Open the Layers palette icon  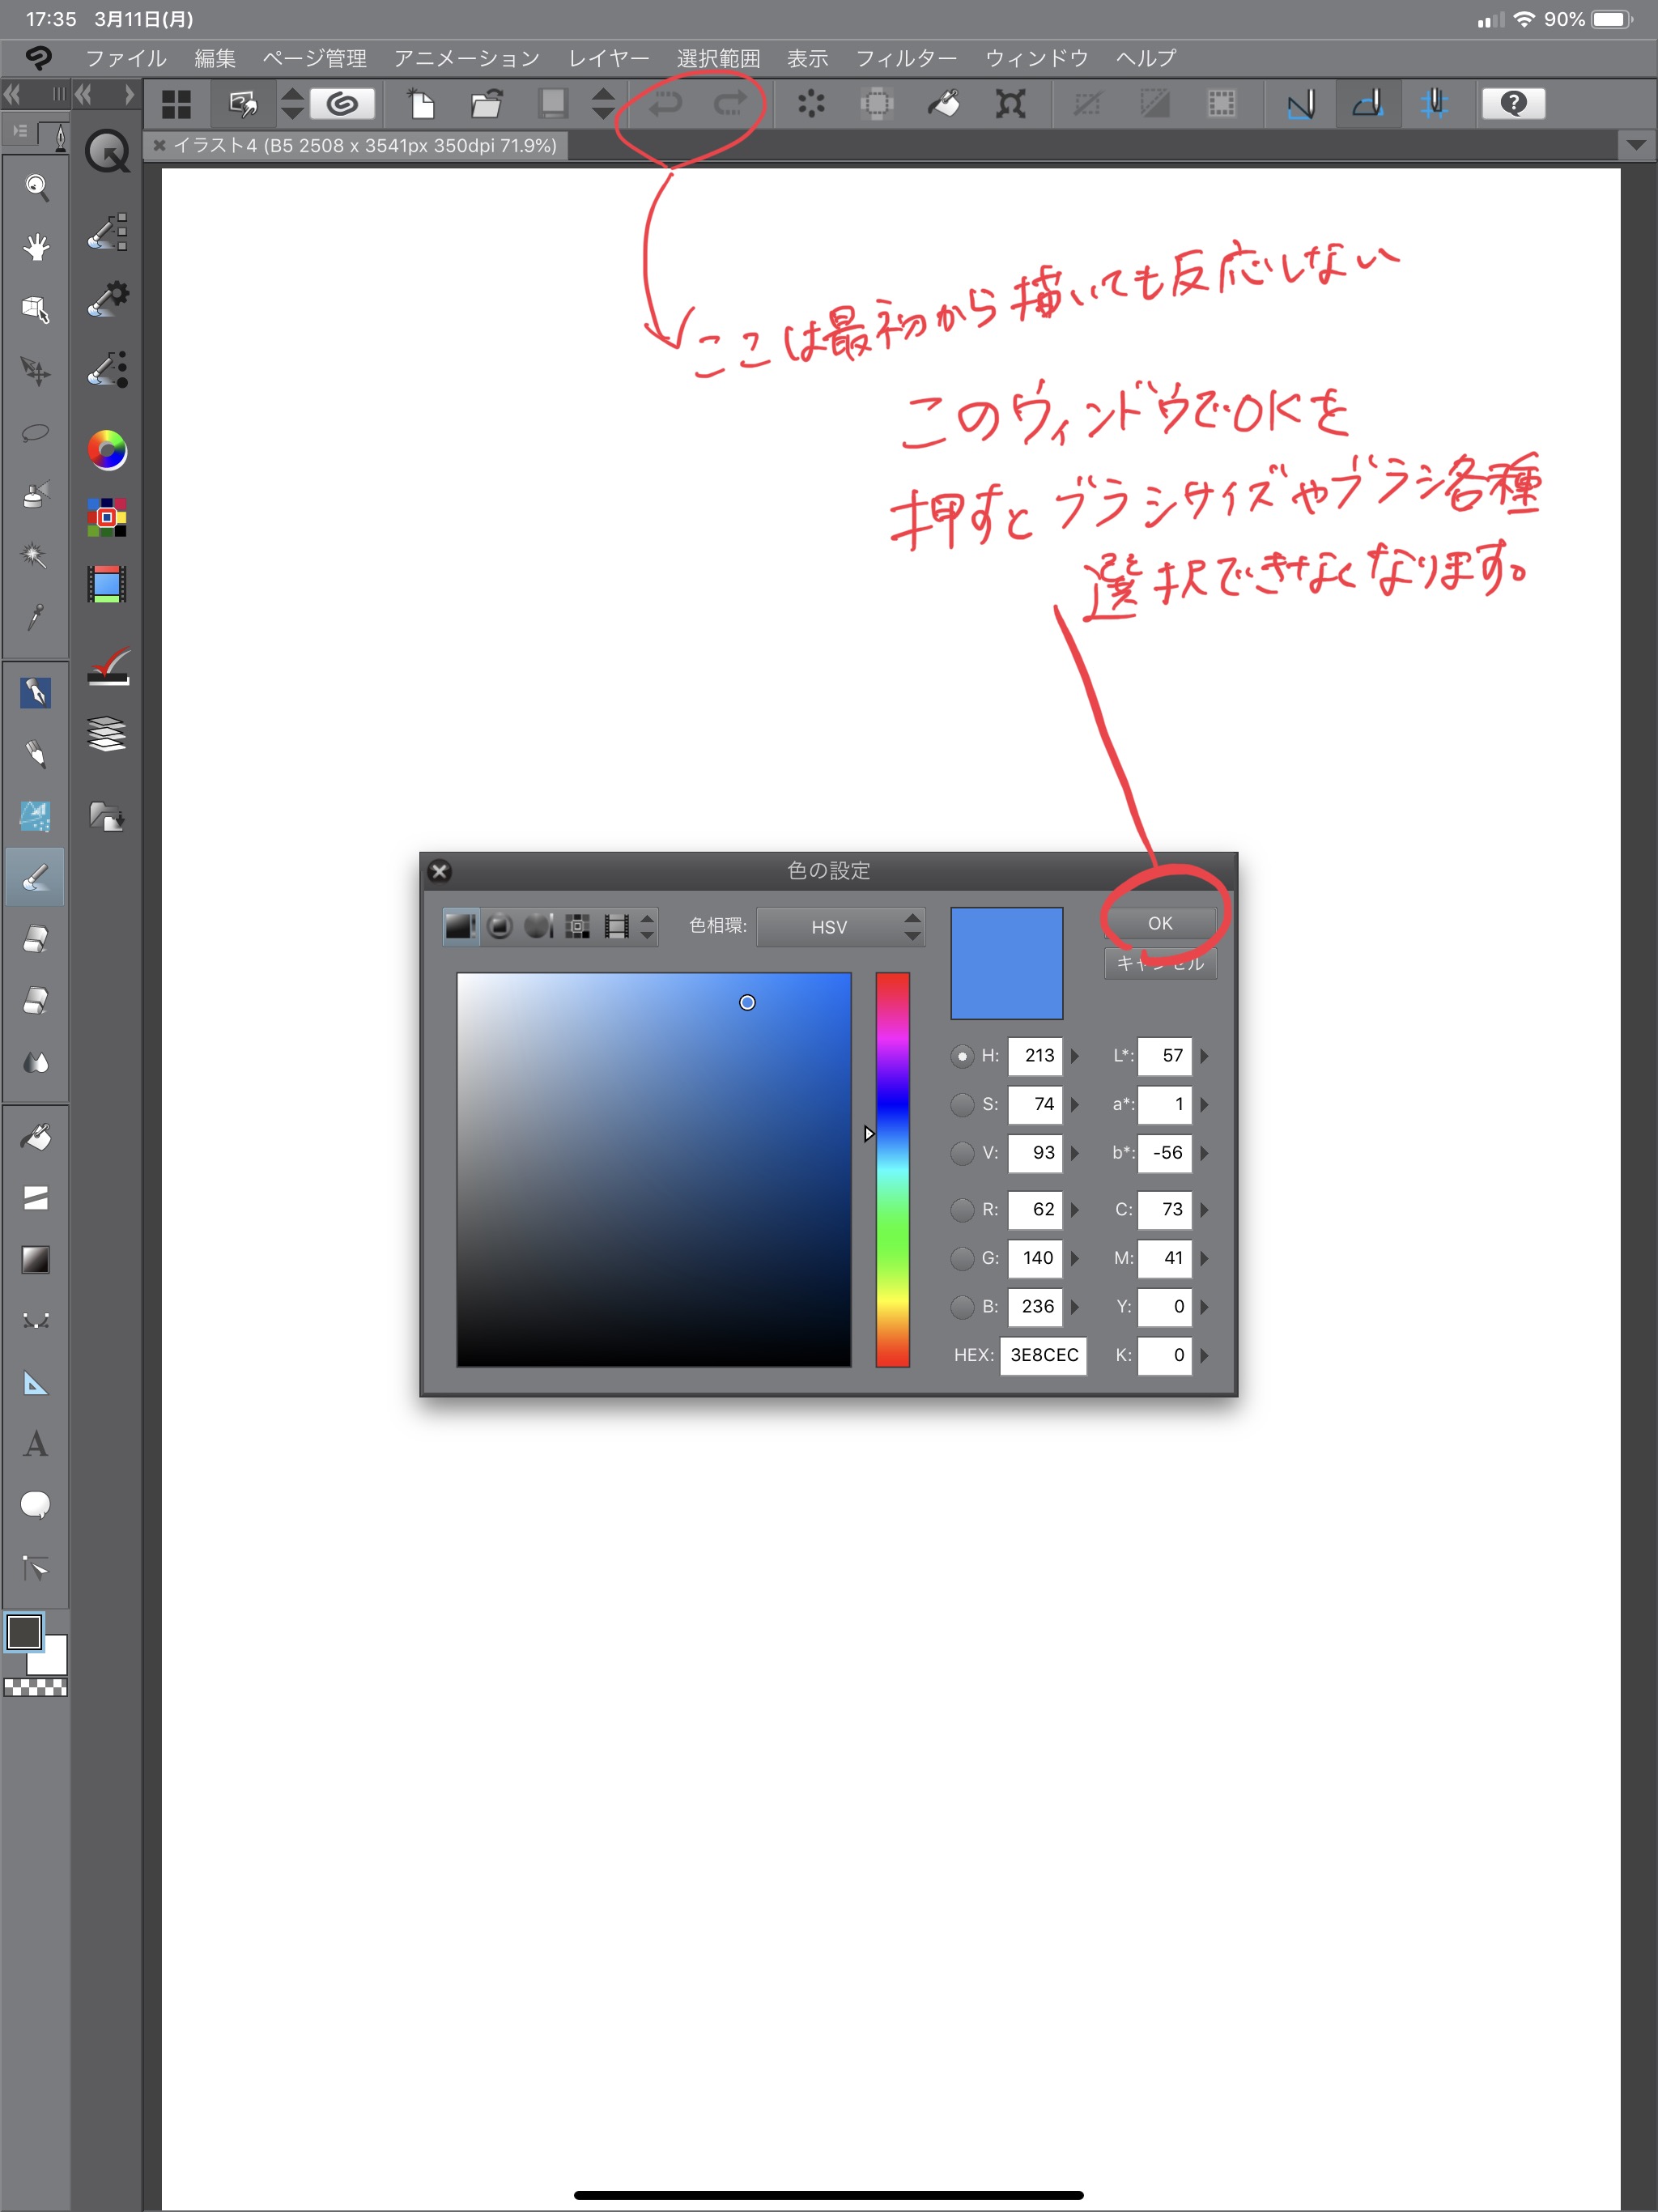[x=107, y=734]
